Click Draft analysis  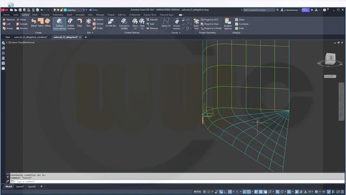point(239,28)
